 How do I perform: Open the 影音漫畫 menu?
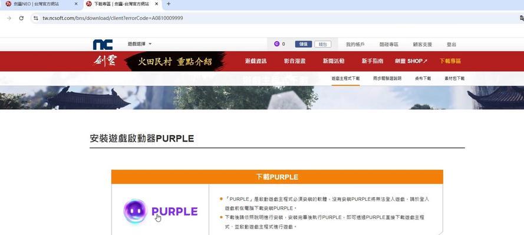click(295, 61)
